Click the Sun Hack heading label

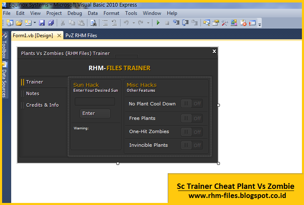click(86, 85)
